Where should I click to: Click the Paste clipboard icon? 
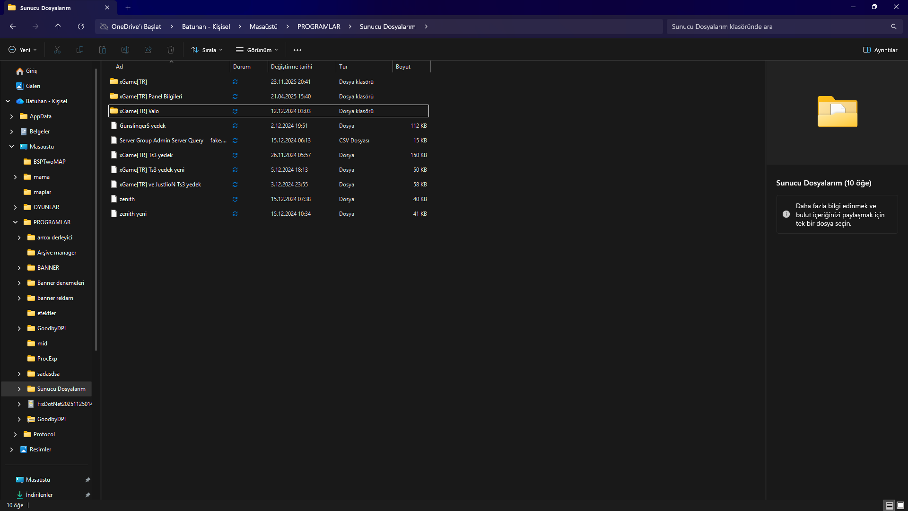pos(103,50)
